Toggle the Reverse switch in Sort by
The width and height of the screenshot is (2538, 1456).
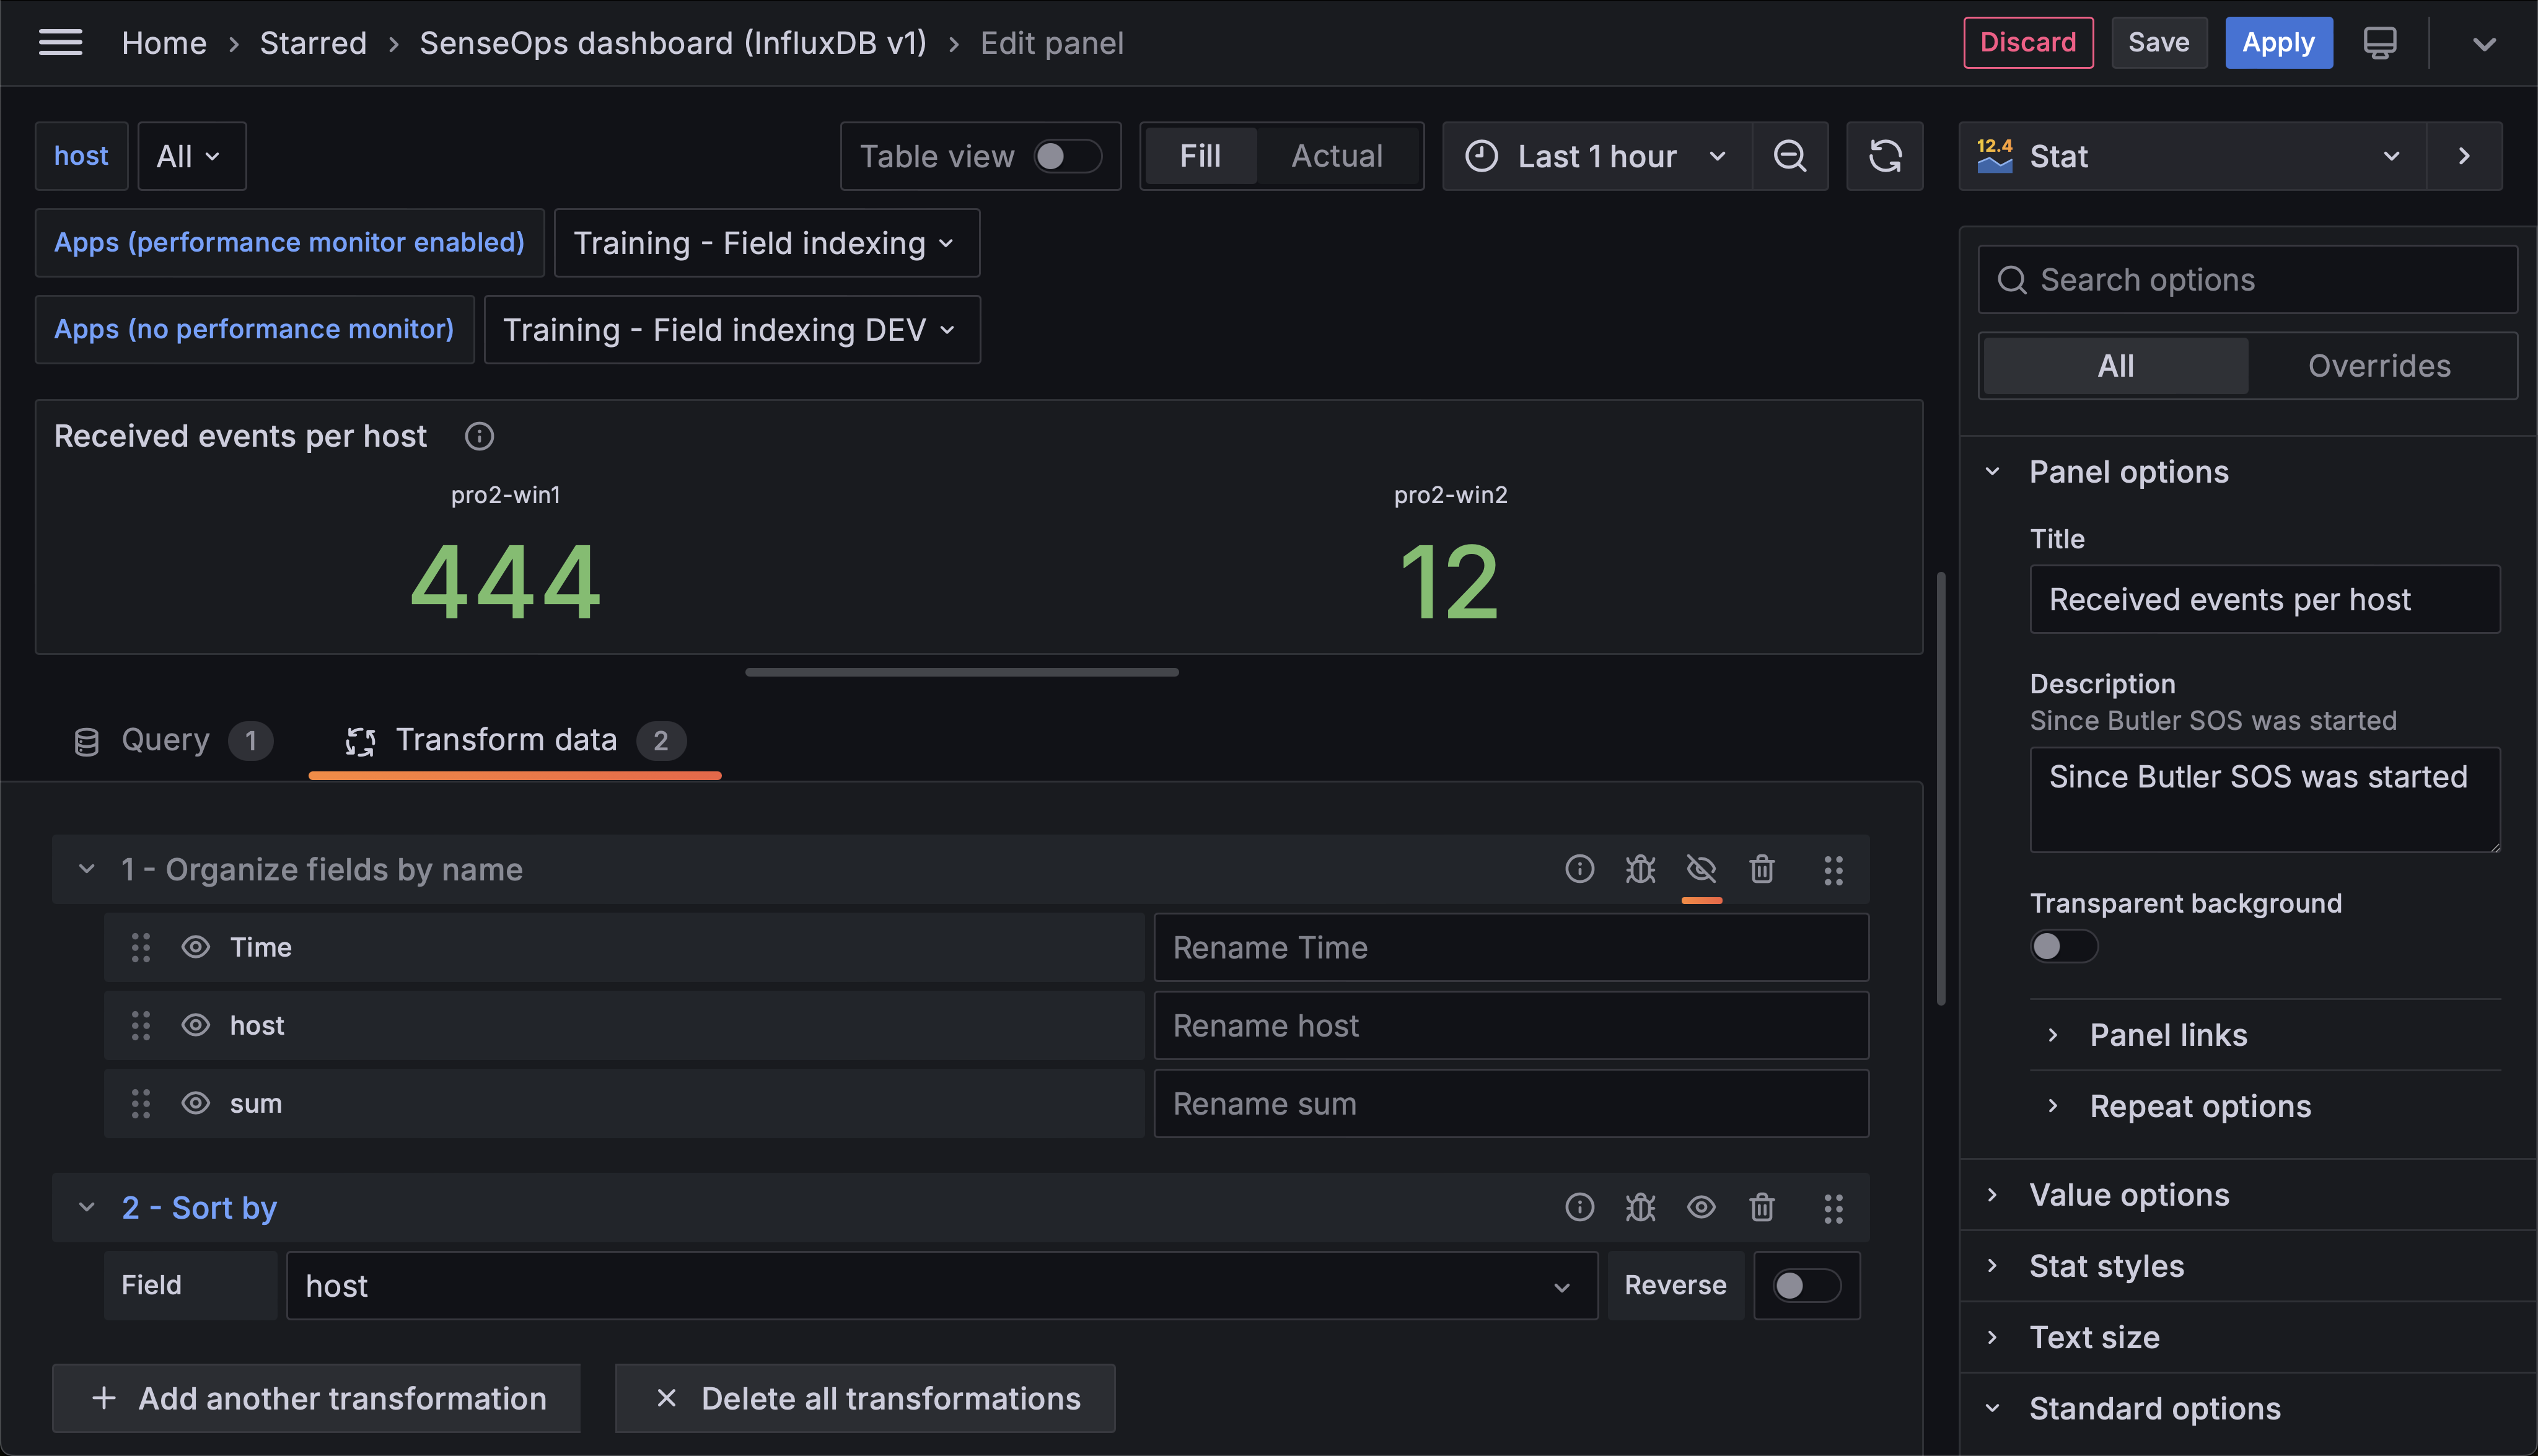point(1806,1285)
